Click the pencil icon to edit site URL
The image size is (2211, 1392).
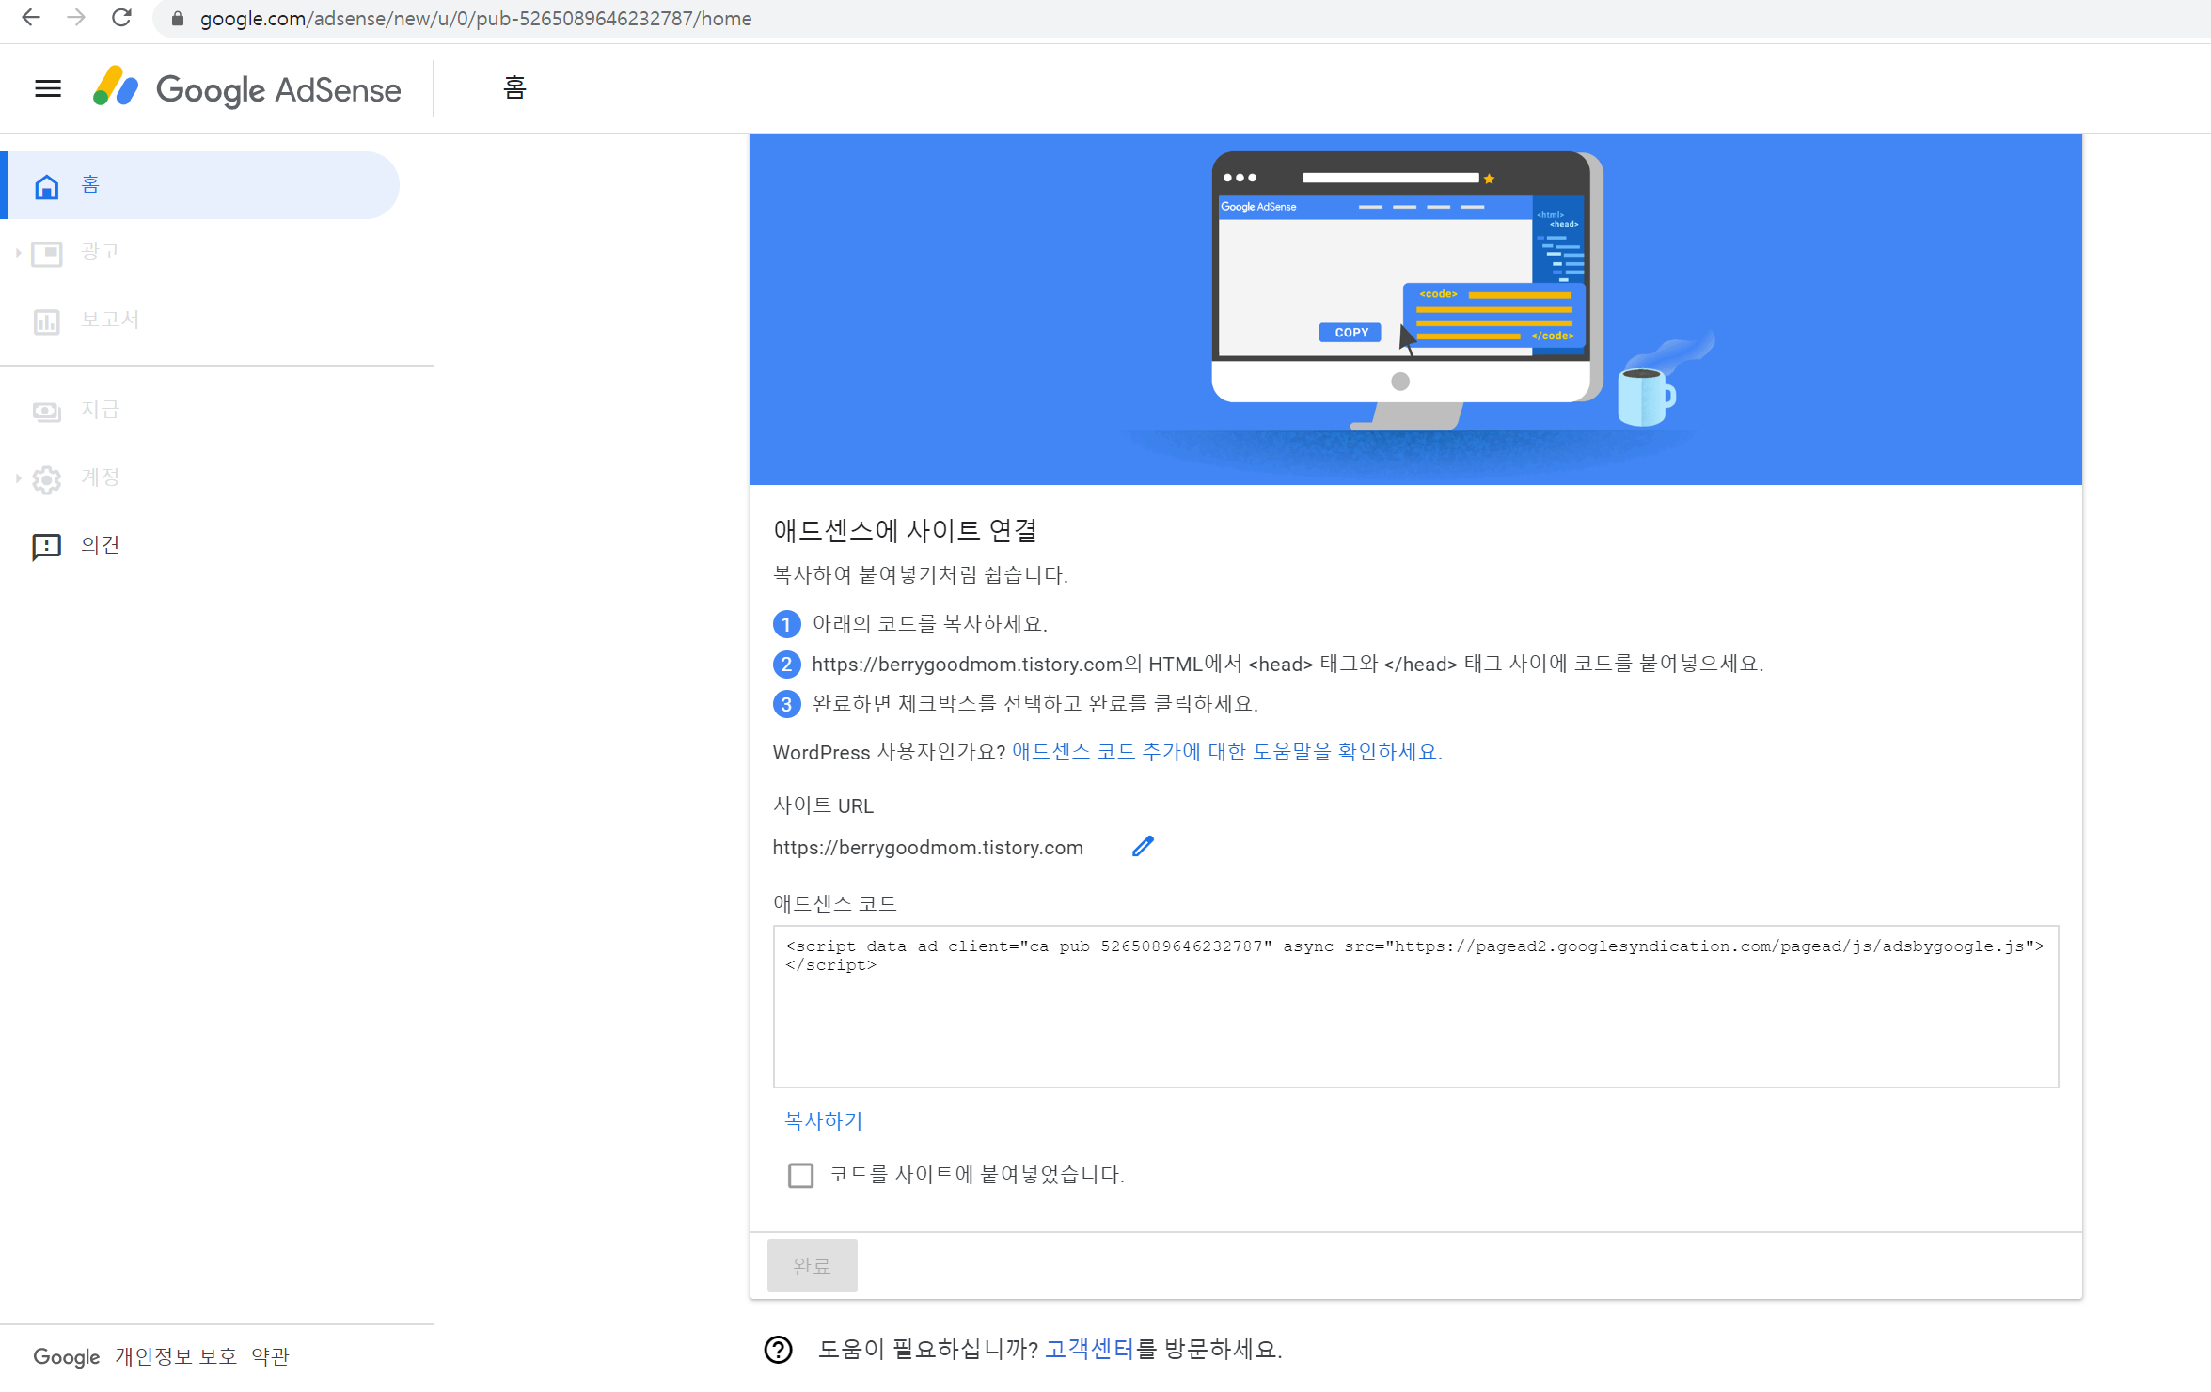click(1143, 847)
